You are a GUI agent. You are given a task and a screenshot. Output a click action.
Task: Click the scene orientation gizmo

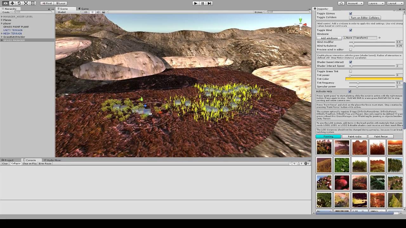tap(301, 25)
